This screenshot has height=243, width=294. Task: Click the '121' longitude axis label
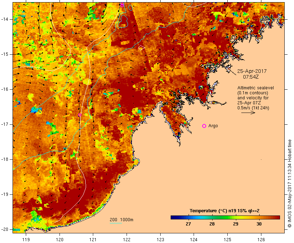coord(93,240)
